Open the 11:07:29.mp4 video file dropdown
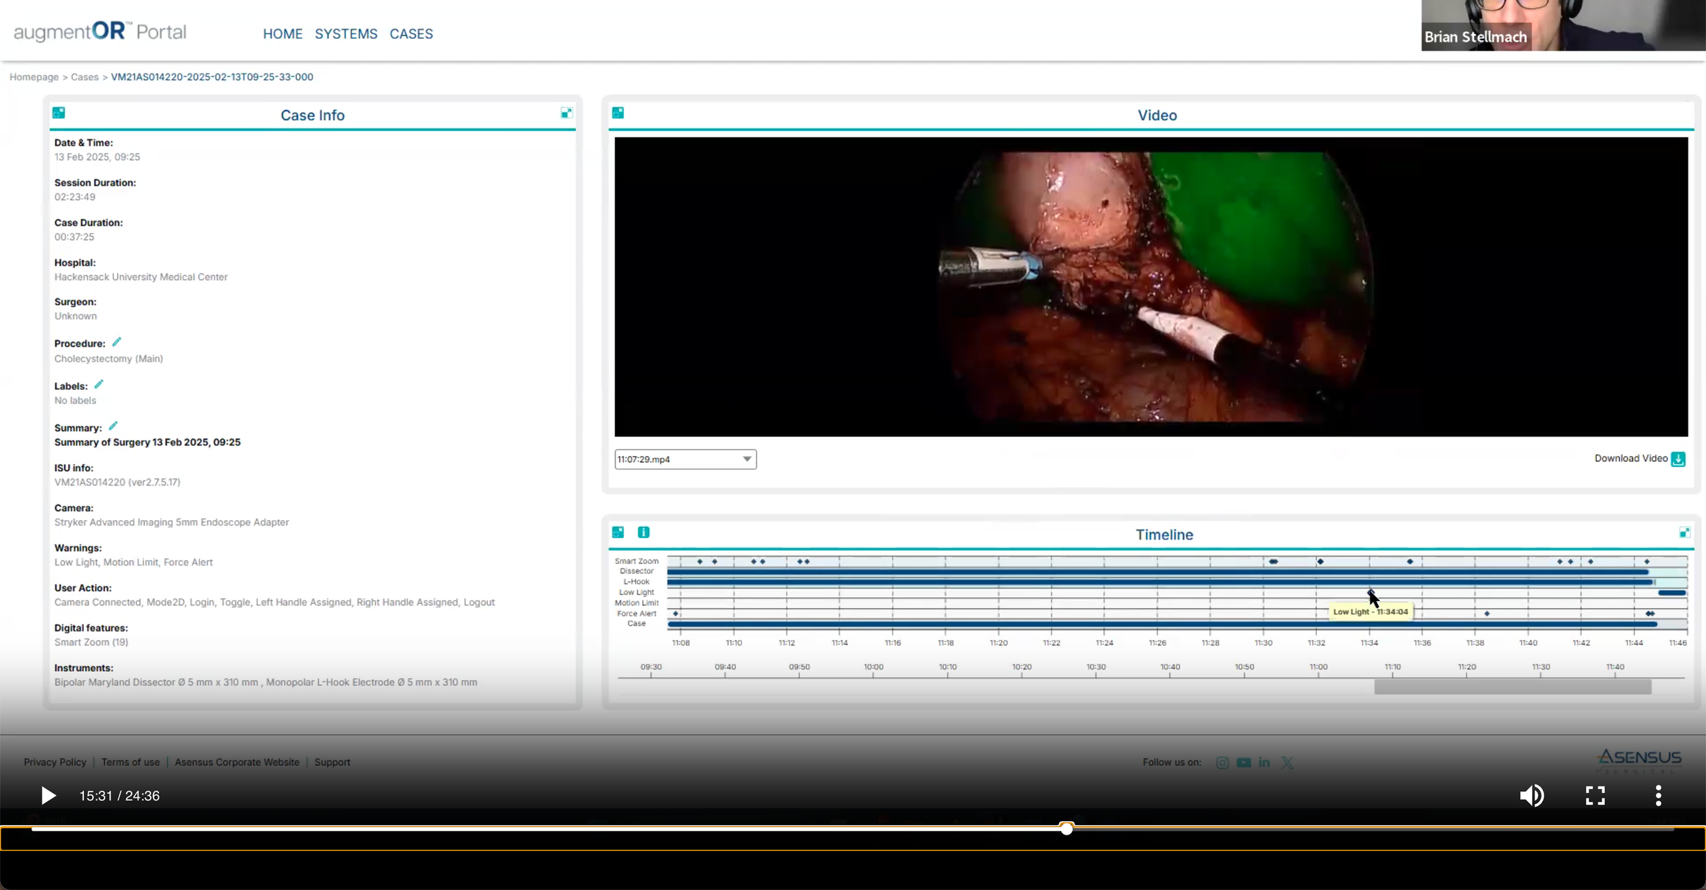 (x=685, y=459)
